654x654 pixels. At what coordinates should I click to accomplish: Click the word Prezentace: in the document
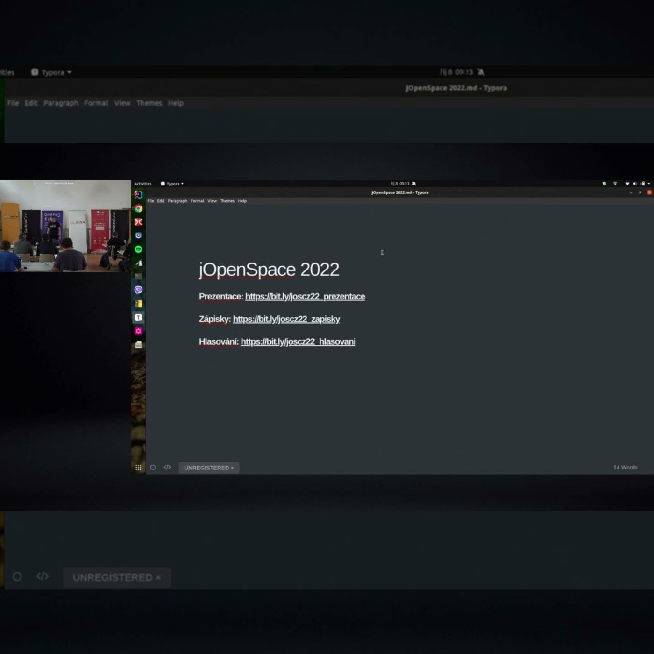coord(221,297)
